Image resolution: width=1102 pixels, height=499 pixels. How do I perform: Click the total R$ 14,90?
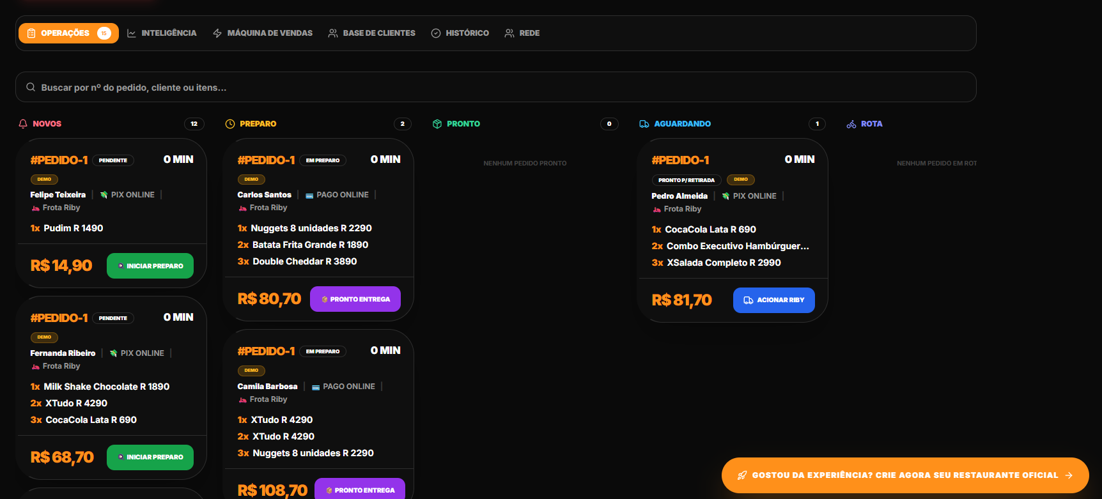pyautogui.click(x=61, y=266)
